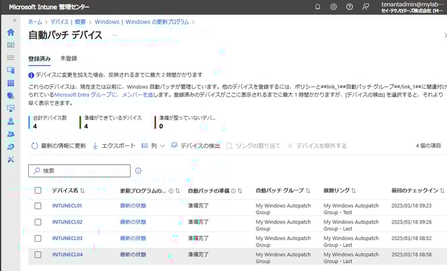Open the ellipsis menu beside page title
The height and width of the screenshot is (271, 447).
pyautogui.click(x=115, y=35)
